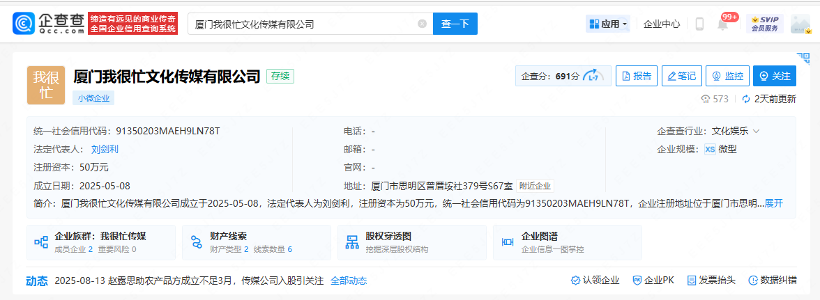This screenshot has width=820, height=300.
Task: Click the 小微企业 tag
Action: [93, 97]
